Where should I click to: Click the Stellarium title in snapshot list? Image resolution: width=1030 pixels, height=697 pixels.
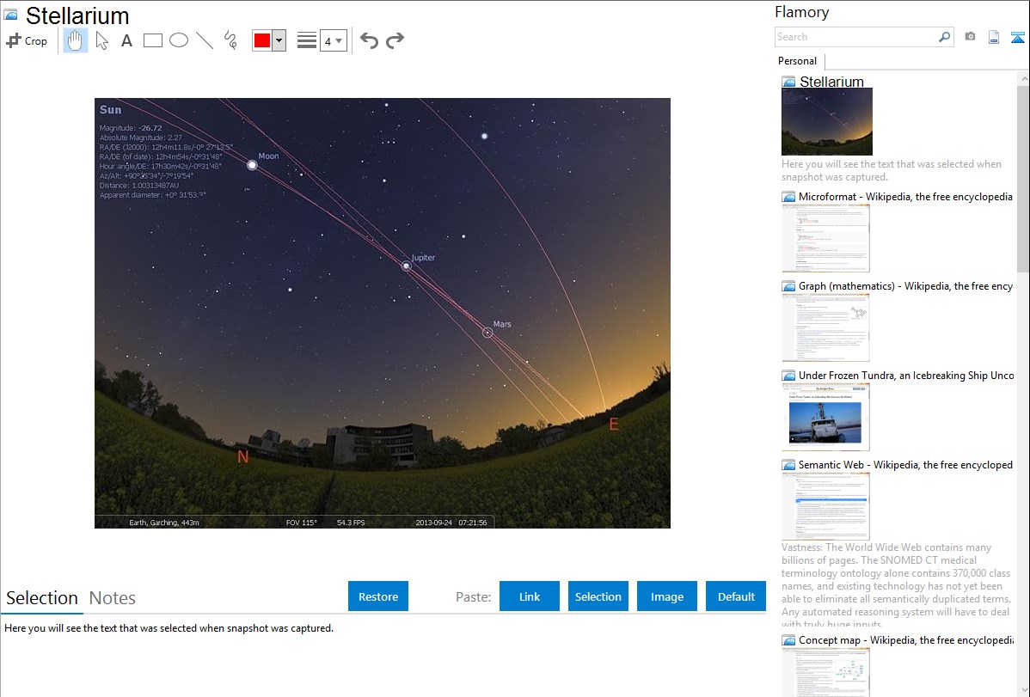coord(831,82)
